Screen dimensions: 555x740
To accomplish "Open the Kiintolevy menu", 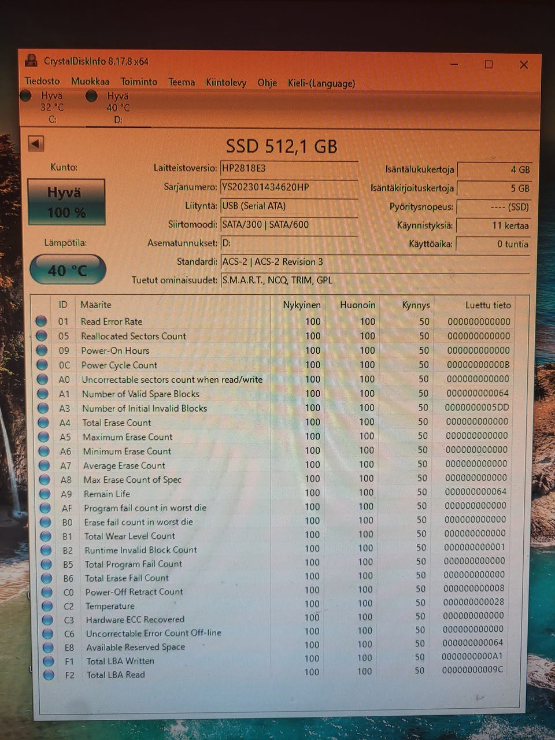I will (x=226, y=83).
